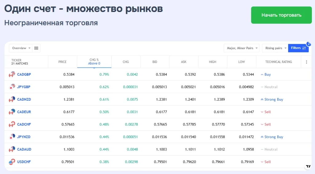Click the 0.57785 ask value for CADCHF
The width and height of the screenshot is (315, 174).
click(189, 124)
